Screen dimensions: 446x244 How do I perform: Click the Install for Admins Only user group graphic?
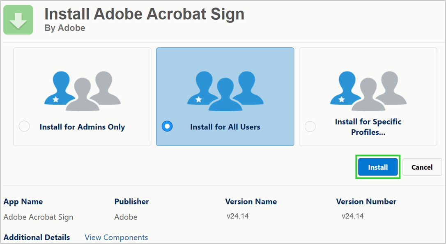[82, 90]
